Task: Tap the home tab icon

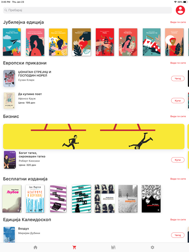Action: coord(35,247)
